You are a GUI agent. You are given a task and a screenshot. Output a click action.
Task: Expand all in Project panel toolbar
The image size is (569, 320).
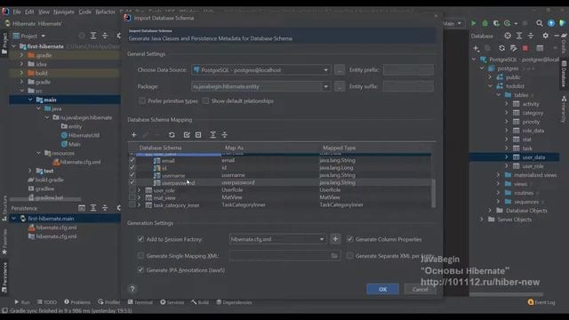pyautogui.click(x=93, y=36)
